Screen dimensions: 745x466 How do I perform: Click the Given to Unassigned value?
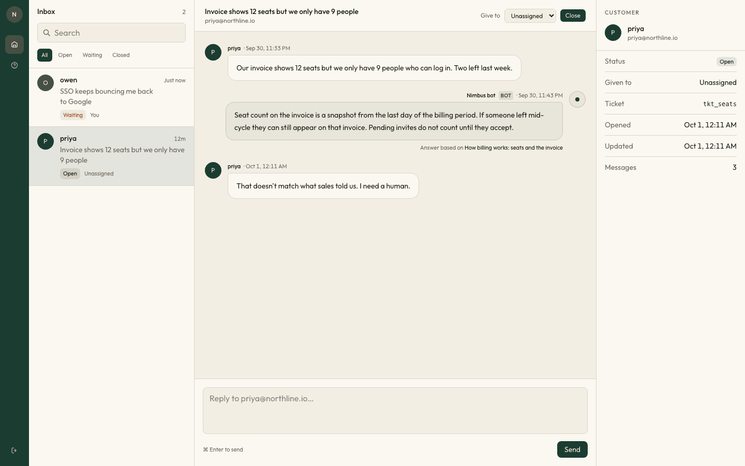(x=718, y=82)
